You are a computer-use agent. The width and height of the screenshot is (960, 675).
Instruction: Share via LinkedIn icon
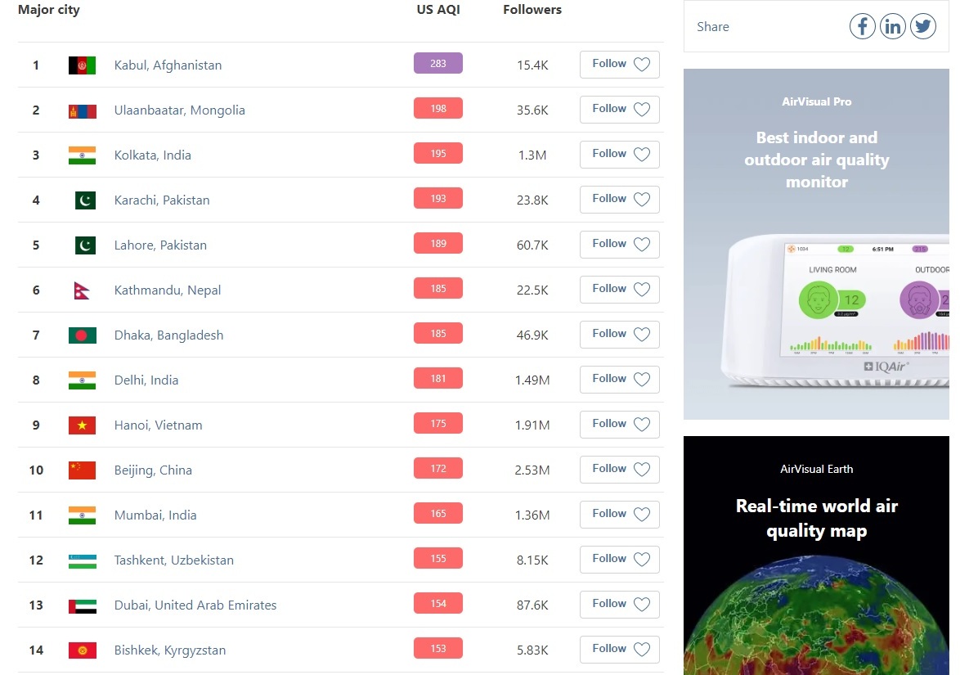coord(893,26)
